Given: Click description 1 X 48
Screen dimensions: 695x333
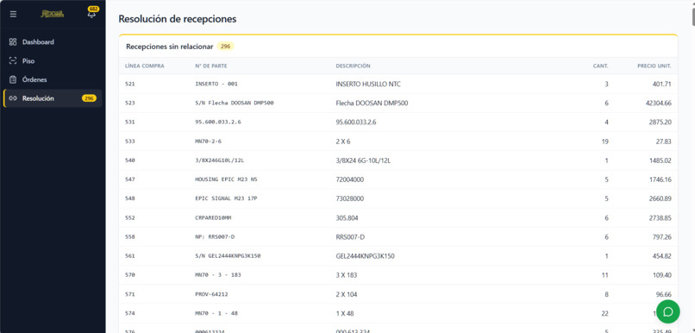Looking at the screenshot, I should [345, 313].
